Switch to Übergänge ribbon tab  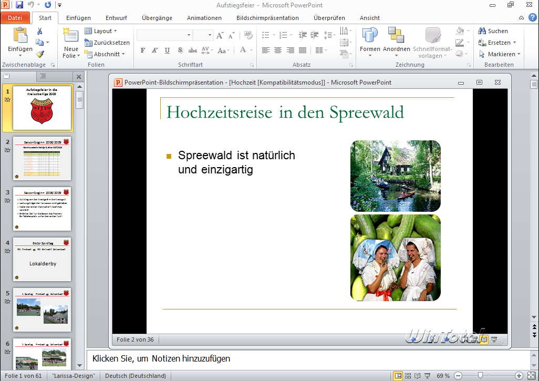point(157,18)
